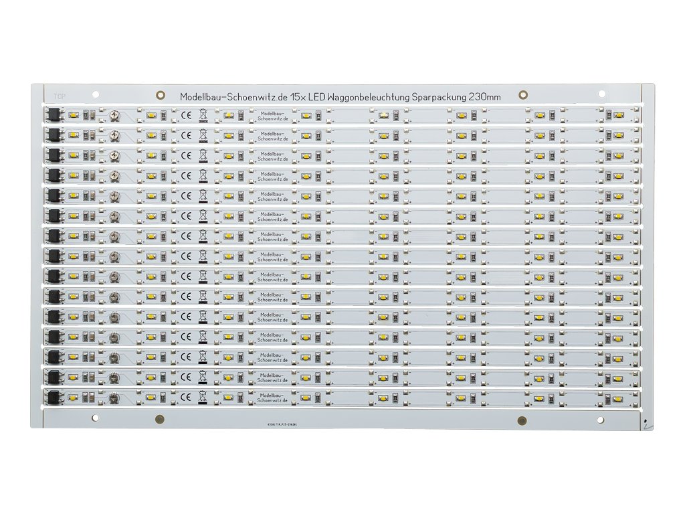Click the gold fiducial ring in the top-right header
The width and height of the screenshot is (685, 514).
coord(523,96)
